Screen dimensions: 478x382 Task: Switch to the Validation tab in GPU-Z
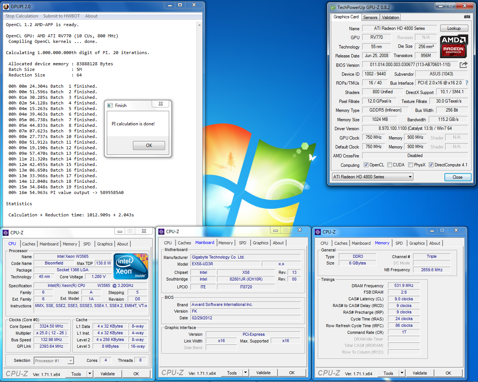pyautogui.click(x=390, y=18)
